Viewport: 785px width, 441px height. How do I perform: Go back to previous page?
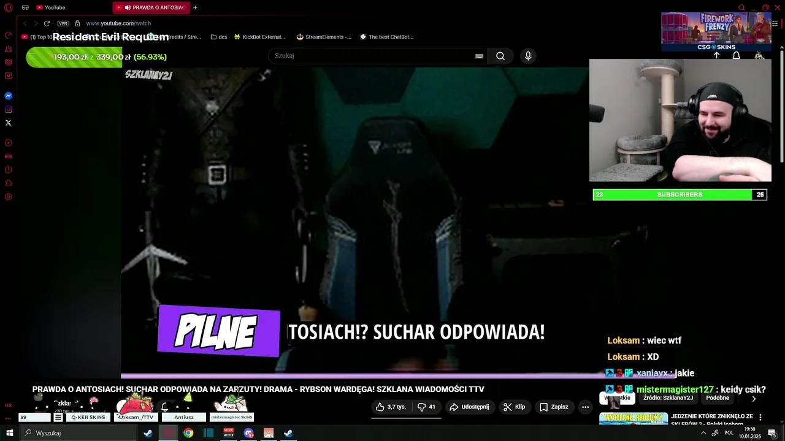(25, 23)
